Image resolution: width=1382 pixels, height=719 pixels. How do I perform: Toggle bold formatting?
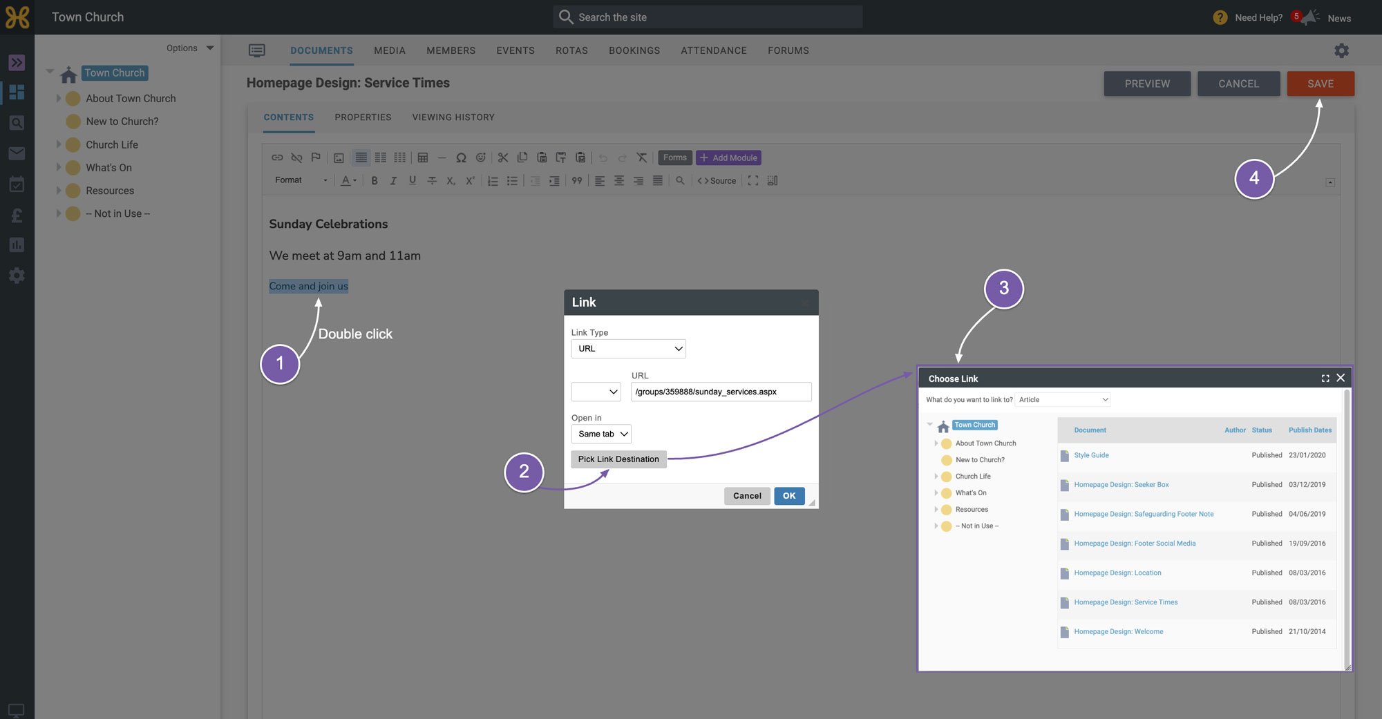coord(375,181)
